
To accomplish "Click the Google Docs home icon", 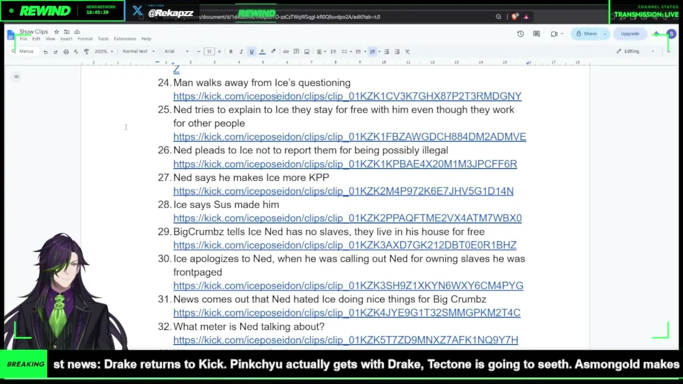I will pyautogui.click(x=11, y=35).
